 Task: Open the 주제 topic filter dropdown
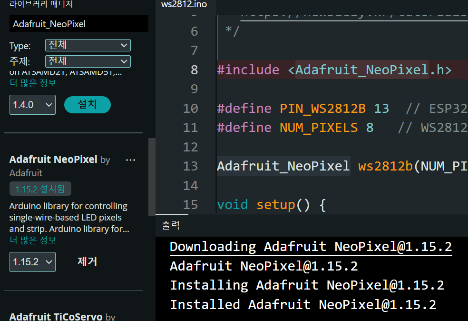click(88, 61)
